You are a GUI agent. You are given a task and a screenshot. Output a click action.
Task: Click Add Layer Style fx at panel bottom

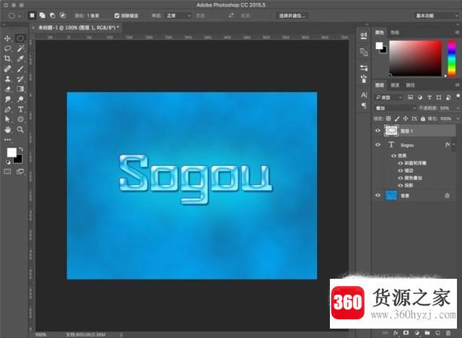click(x=396, y=333)
